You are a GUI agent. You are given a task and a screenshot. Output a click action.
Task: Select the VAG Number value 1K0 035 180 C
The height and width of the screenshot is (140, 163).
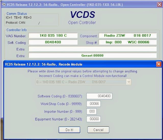click(53, 36)
